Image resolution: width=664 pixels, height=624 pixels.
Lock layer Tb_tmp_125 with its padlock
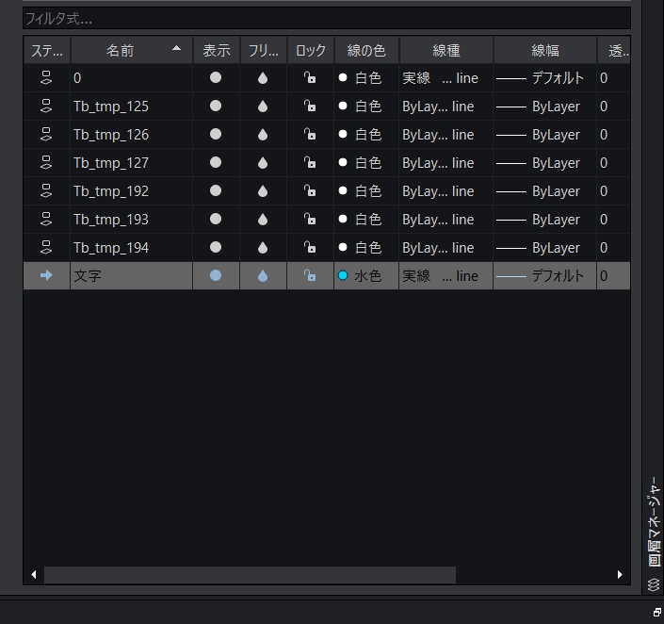pos(310,106)
